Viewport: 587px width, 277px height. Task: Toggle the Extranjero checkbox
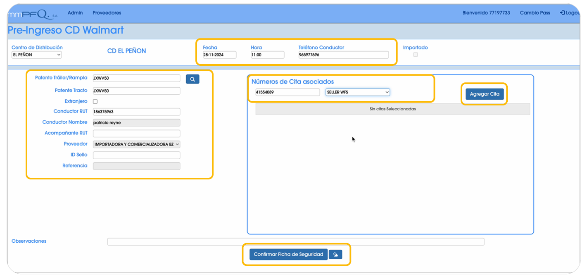95,101
